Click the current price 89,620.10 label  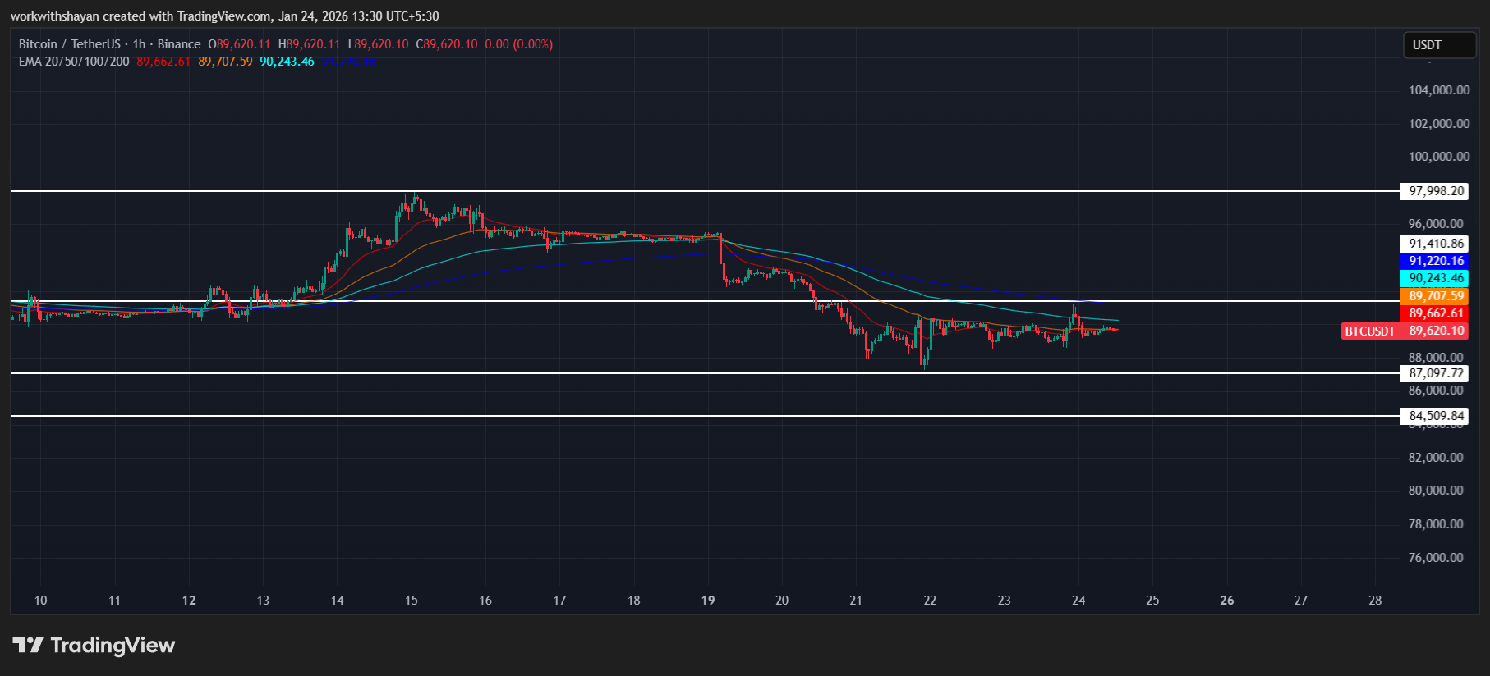click(x=1436, y=331)
